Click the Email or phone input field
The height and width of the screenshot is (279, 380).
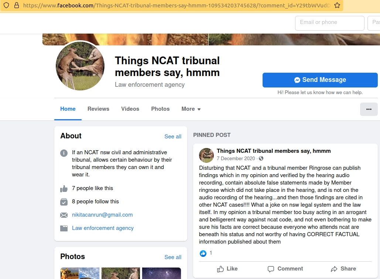329,23
